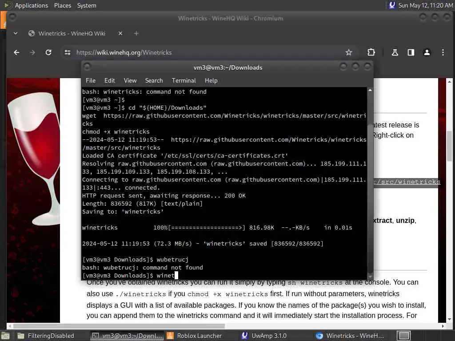455x341 pixels.
Task: Open the terminal Help menu
Action: pos(211,81)
